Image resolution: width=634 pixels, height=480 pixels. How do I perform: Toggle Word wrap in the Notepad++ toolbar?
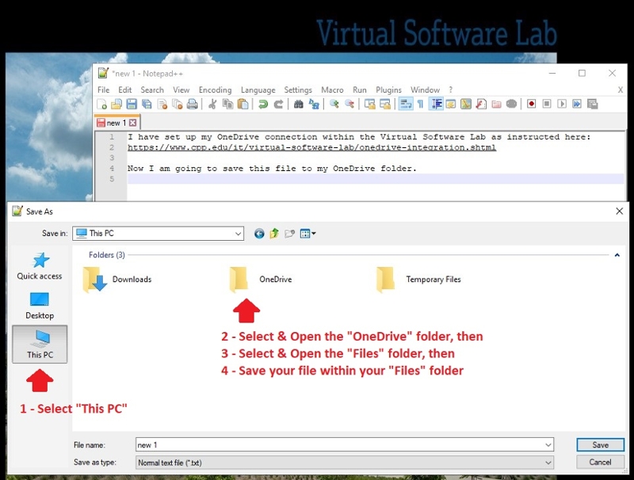405,104
